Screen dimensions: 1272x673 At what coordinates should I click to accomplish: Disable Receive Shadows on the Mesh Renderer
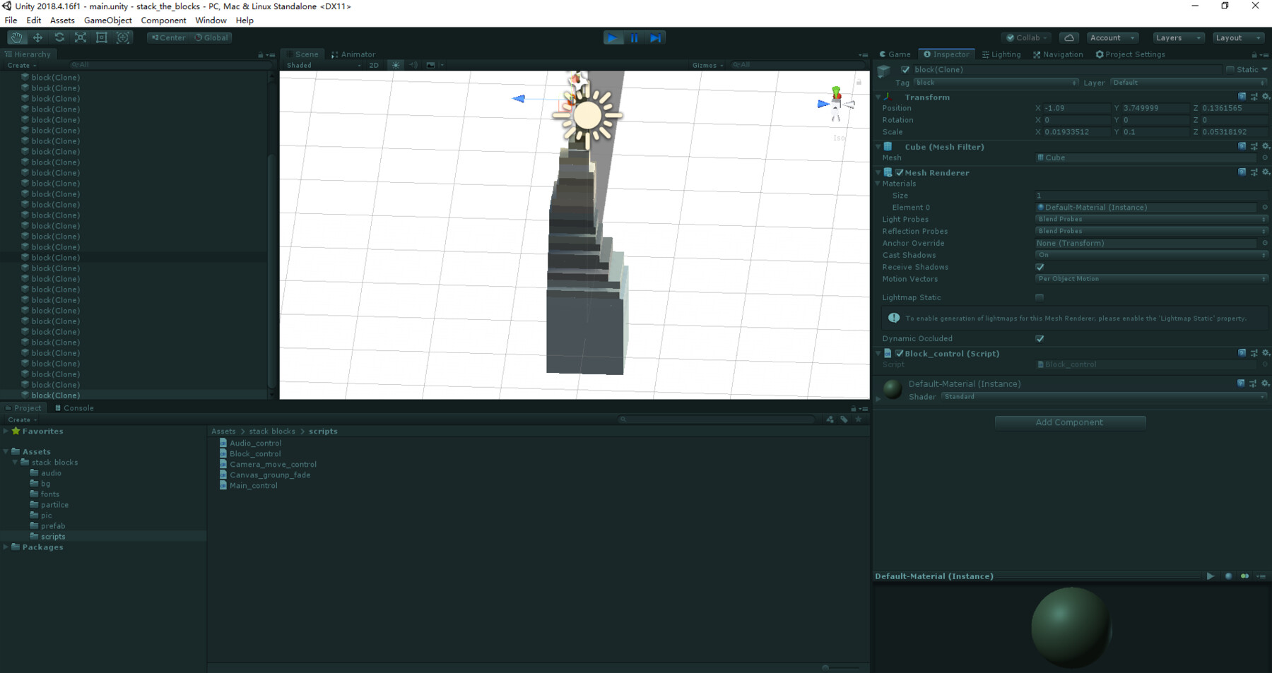click(x=1040, y=267)
